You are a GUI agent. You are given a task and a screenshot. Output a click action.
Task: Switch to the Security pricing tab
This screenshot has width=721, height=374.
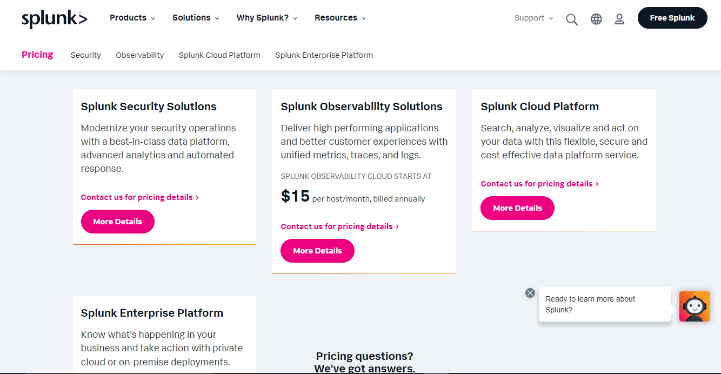click(x=85, y=55)
